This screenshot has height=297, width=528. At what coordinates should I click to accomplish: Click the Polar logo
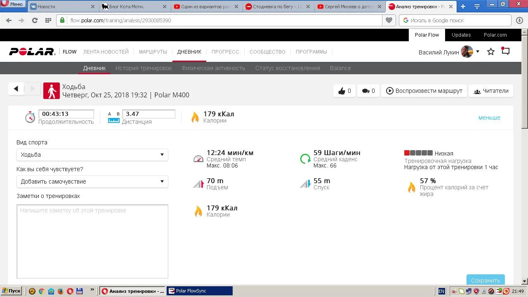pyautogui.click(x=32, y=52)
